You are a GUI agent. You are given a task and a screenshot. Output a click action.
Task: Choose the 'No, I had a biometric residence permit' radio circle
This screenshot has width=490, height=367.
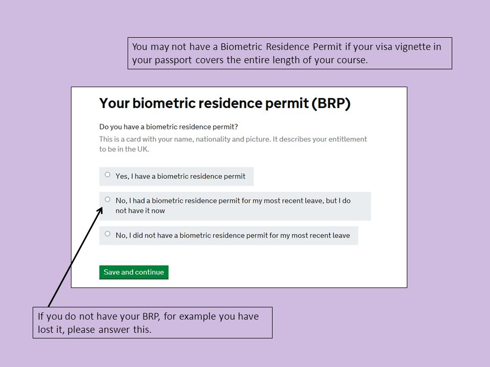tap(108, 199)
